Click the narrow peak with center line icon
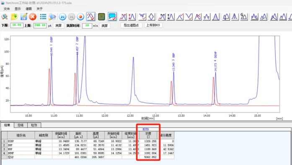Viewport: 292px width, 165px height. [x=235, y=17]
